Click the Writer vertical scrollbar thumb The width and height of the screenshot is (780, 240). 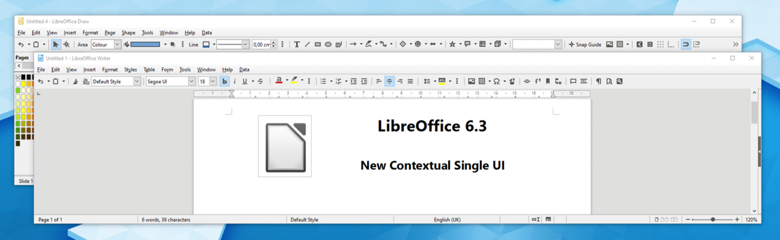pyautogui.click(x=755, y=113)
